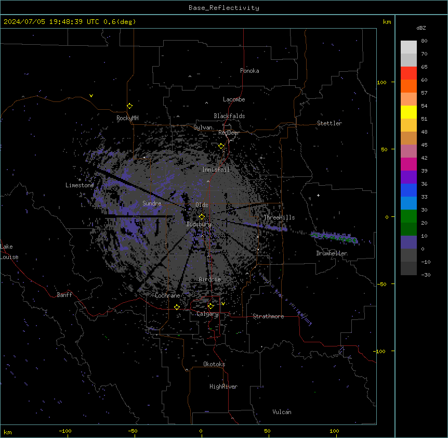This screenshot has height=438, width=448.
Task: Click the 80 dBZ light gray swatch
Action: click(x=409, y=47)
